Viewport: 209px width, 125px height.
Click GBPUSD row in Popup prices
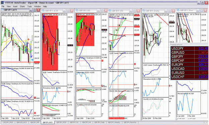[x=189, y=53]
